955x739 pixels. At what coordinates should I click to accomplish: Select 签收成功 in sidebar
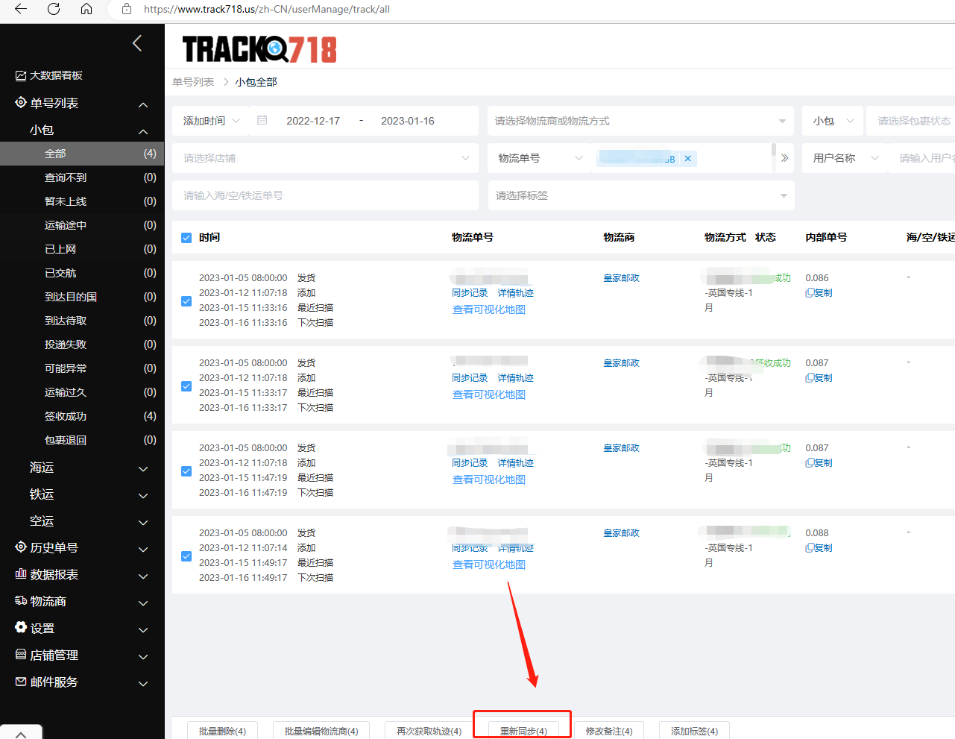pyautogui.click(x=82, y=416)
